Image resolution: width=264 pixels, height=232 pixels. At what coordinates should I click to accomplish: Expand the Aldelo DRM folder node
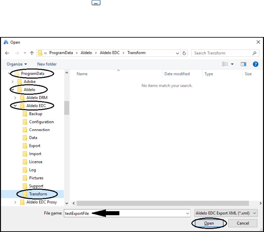click(15, 98)
